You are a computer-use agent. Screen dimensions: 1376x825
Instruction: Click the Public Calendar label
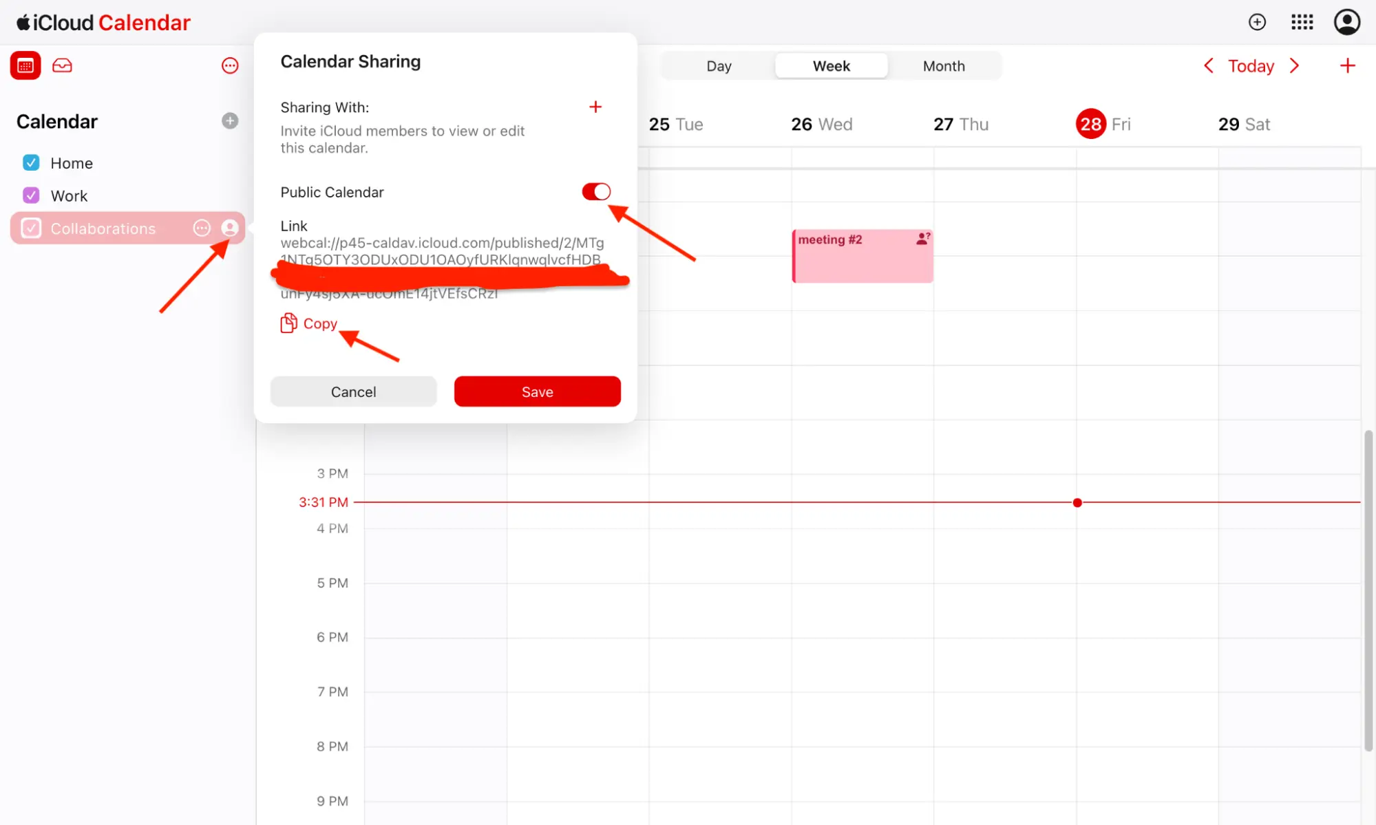click(x=332, y=192)
